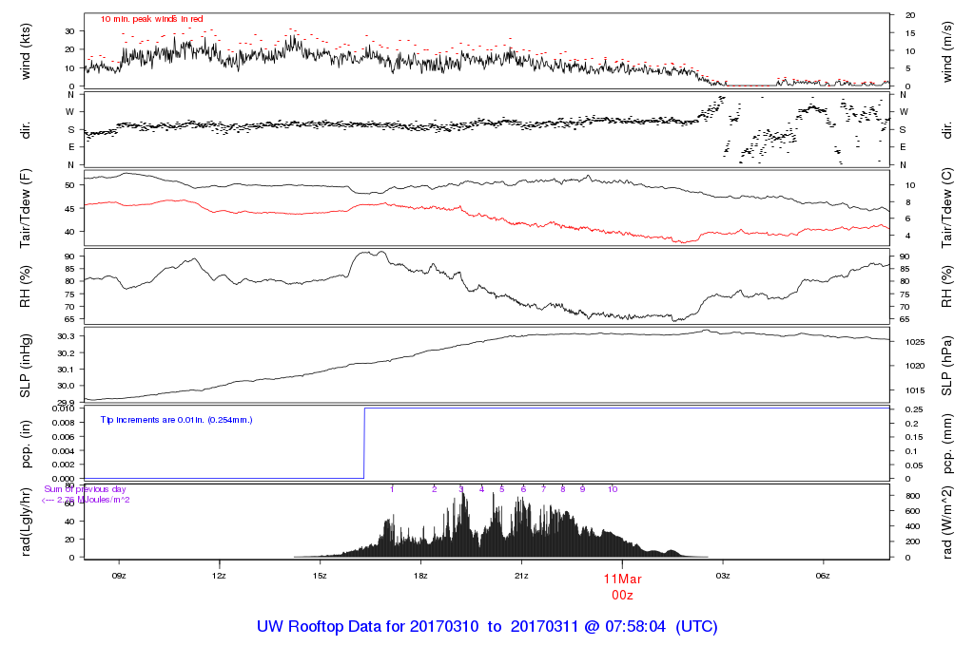This screenshot has height=665, width=974.
Task: Click the 'Sum of previous day' label
Action: [x=85, y=489]
